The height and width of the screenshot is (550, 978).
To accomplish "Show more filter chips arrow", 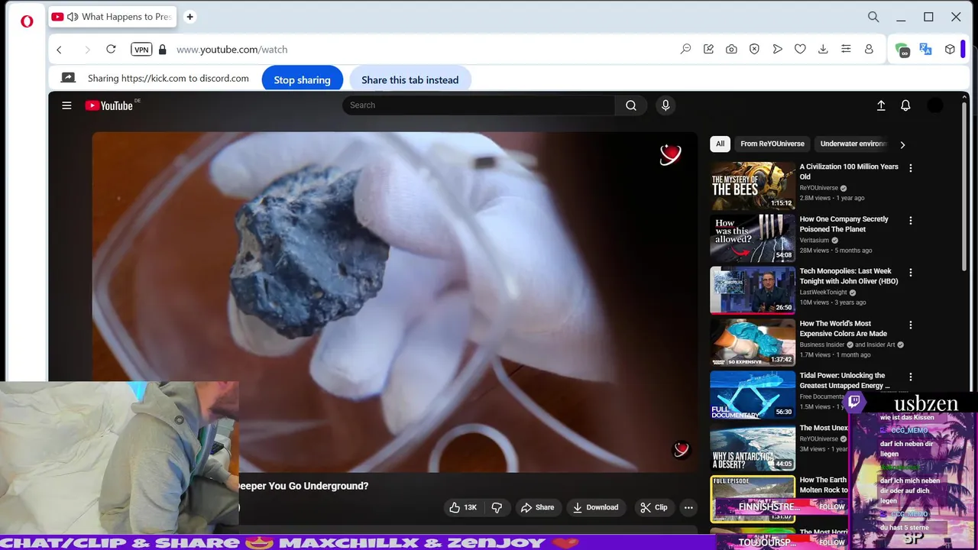I will (x=902, y=144).
